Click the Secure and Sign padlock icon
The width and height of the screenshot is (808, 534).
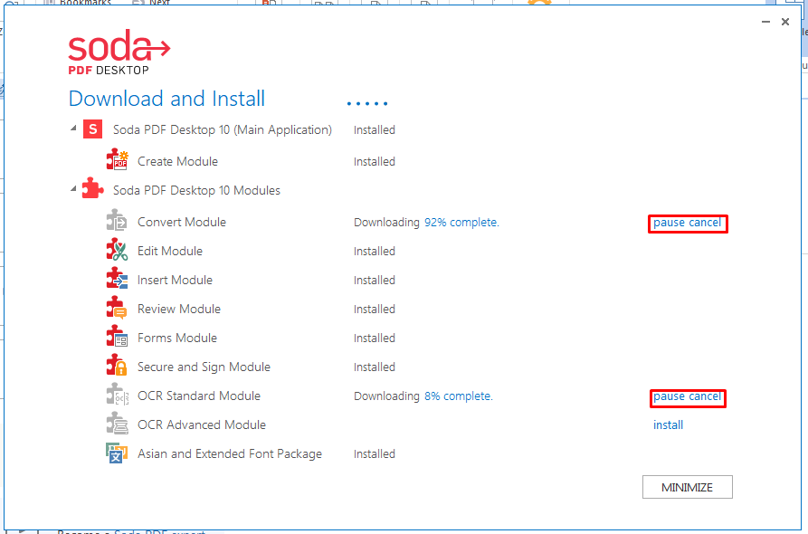tap(117, 365)
